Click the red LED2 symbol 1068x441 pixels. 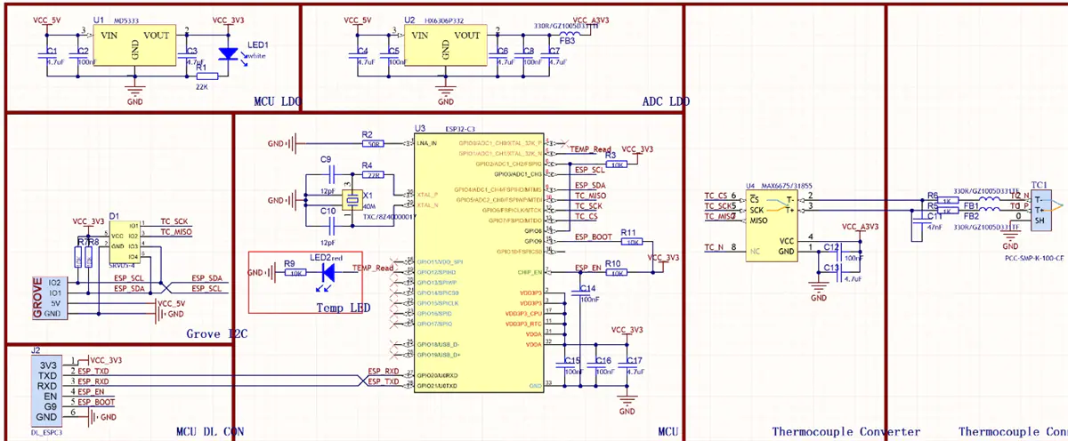pos(330,271)
